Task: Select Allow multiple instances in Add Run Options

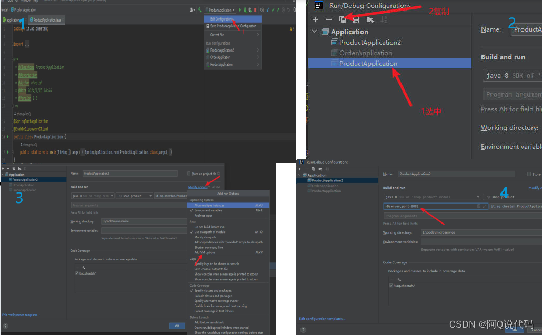Action: click(228, 205)
